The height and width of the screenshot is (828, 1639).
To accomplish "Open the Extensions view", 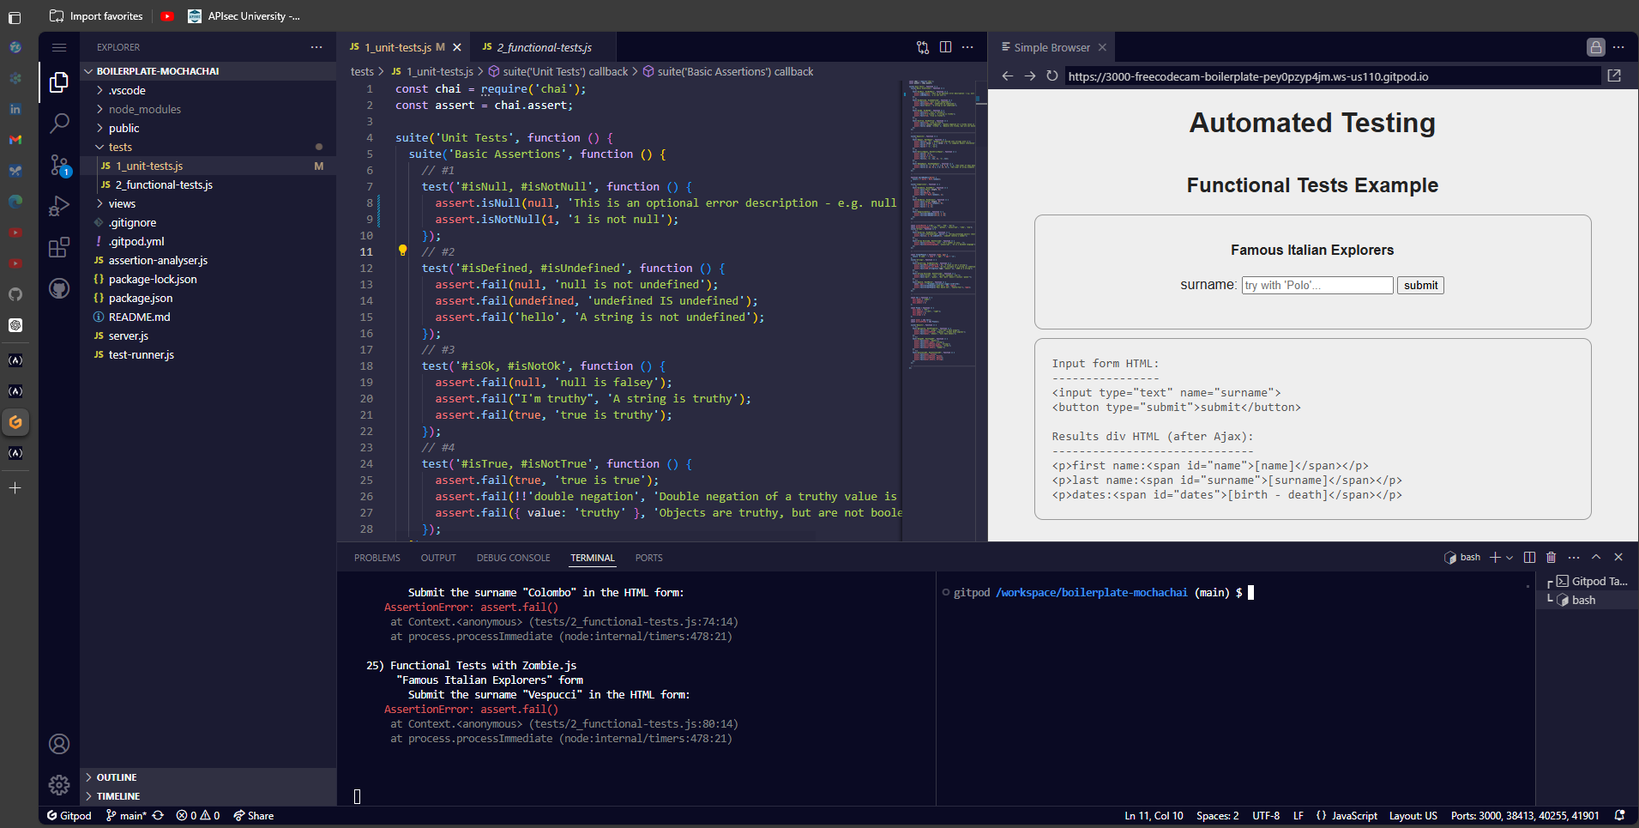I will click(x=59, y=247).
